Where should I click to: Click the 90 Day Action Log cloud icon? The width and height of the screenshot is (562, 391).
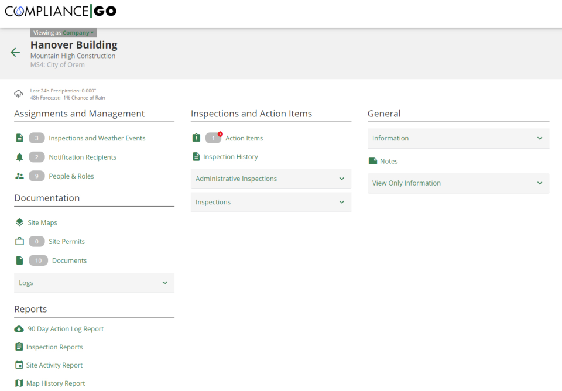tap(19, 328)
